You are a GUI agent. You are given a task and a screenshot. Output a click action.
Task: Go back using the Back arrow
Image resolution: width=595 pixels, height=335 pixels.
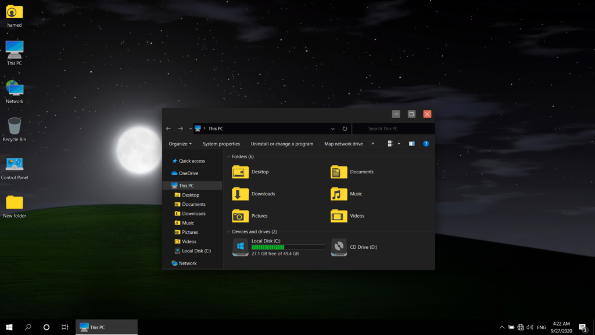(169, 129)
